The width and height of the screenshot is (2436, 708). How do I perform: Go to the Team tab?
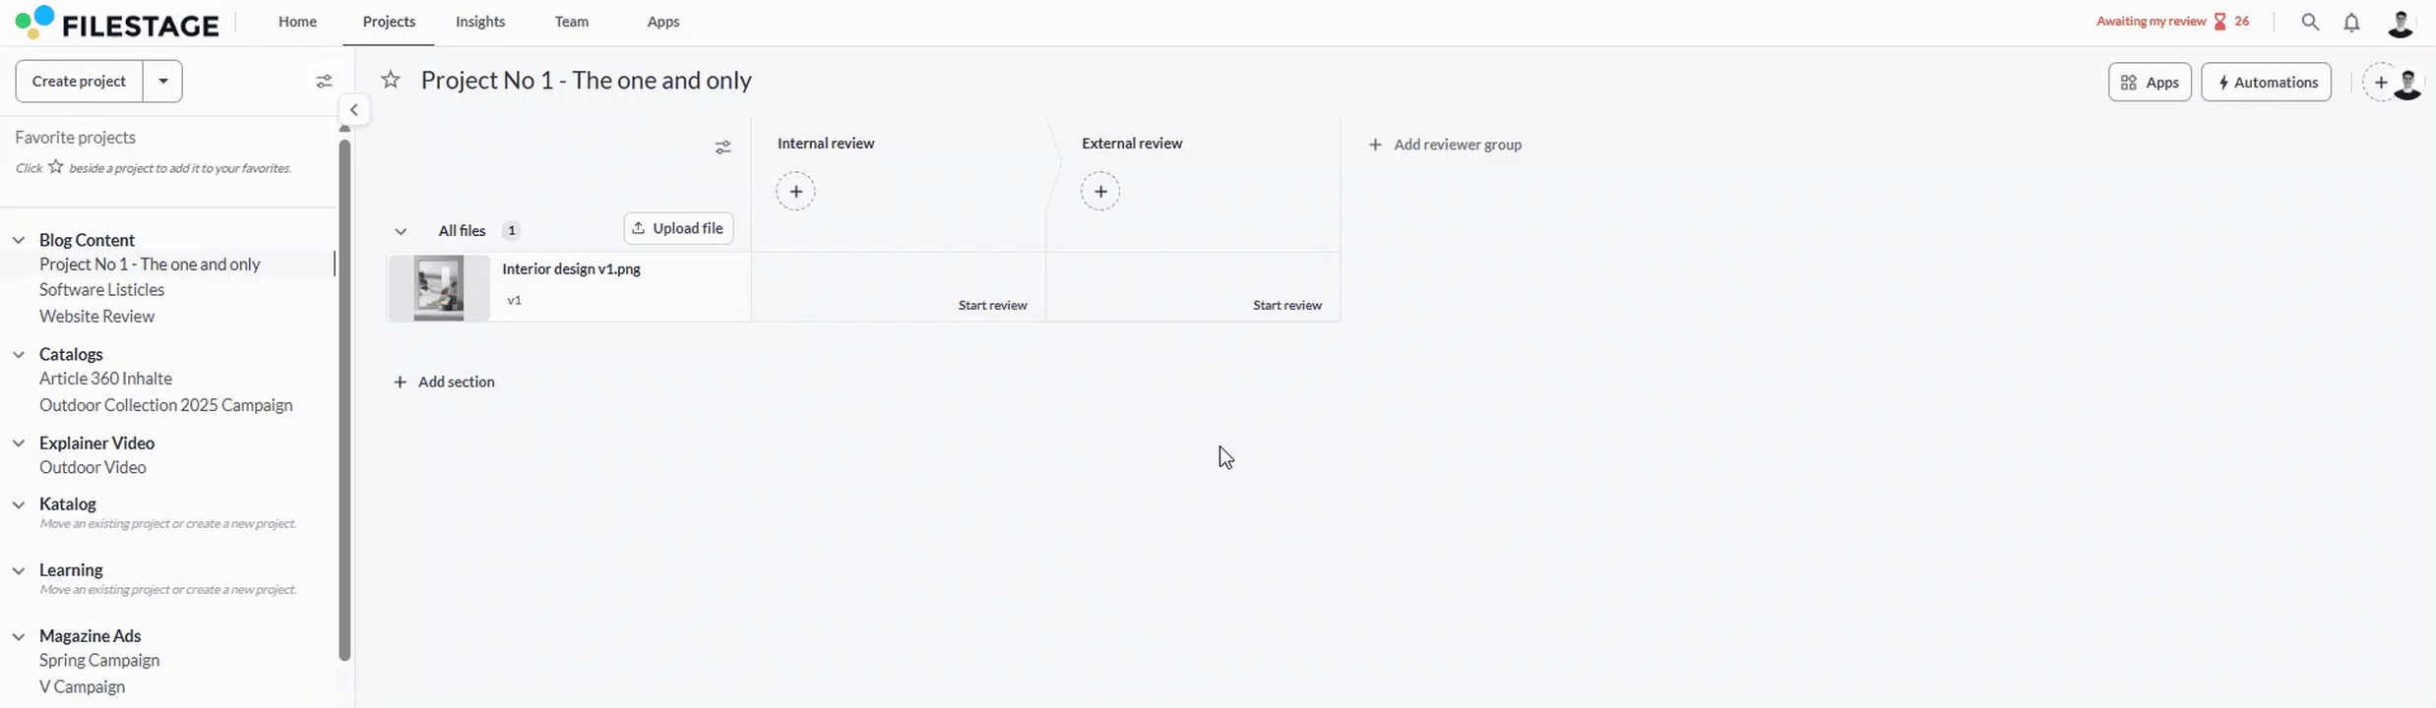(571, 22)
